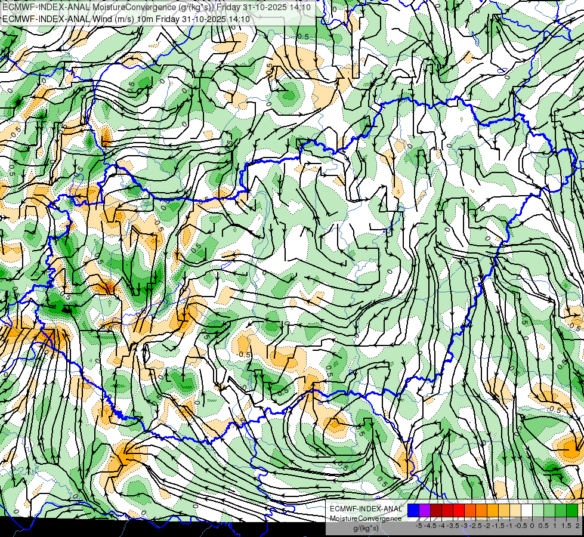Viewport: 584px width, 537px height.
Task: Click the legend label MoistureConvergence
Action: tap(366, 519)
